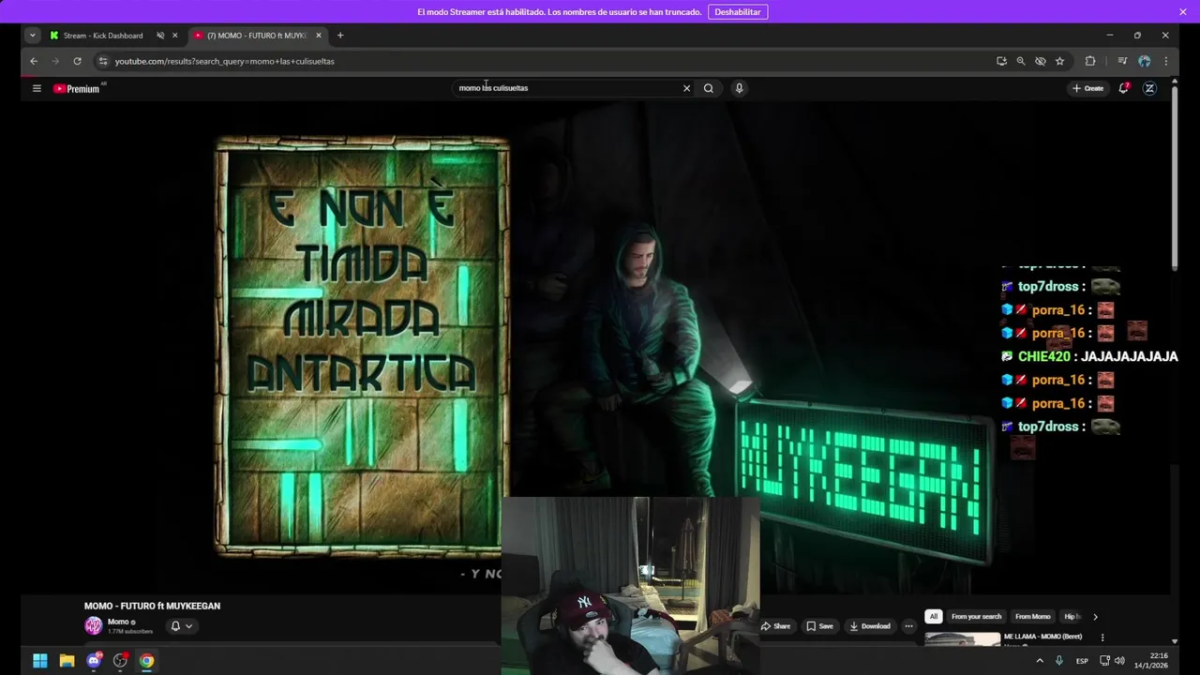Expand subscription notification options chevron
Image resolution: width=1200 pixels, height=675 pixels.
coord(188,626)
